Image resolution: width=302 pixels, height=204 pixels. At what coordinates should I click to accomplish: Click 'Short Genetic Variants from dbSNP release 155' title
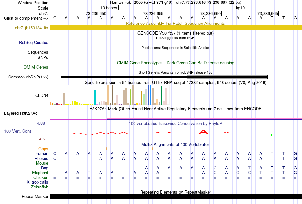click(175, 72)
